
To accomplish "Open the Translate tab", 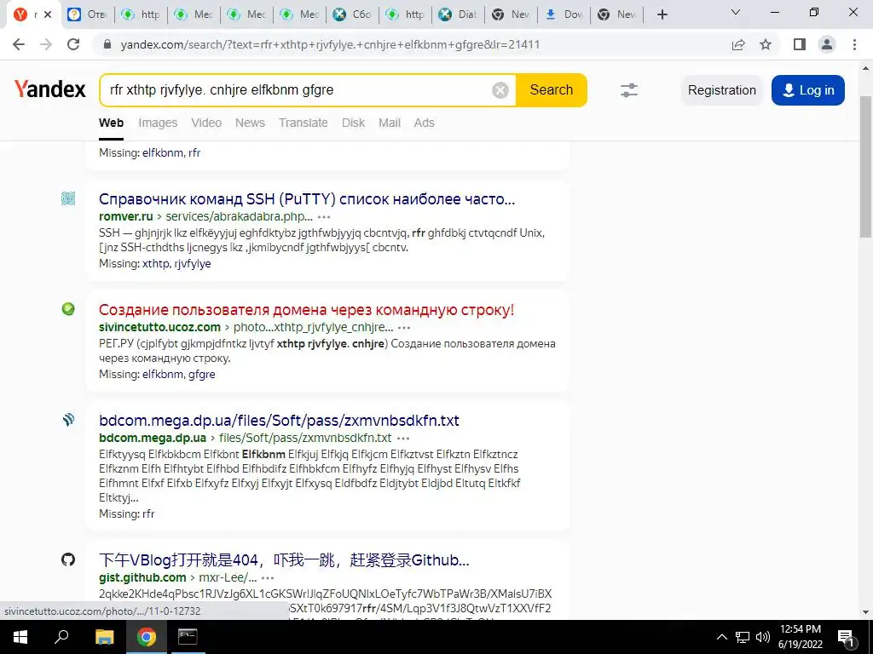I will point(303,123).
